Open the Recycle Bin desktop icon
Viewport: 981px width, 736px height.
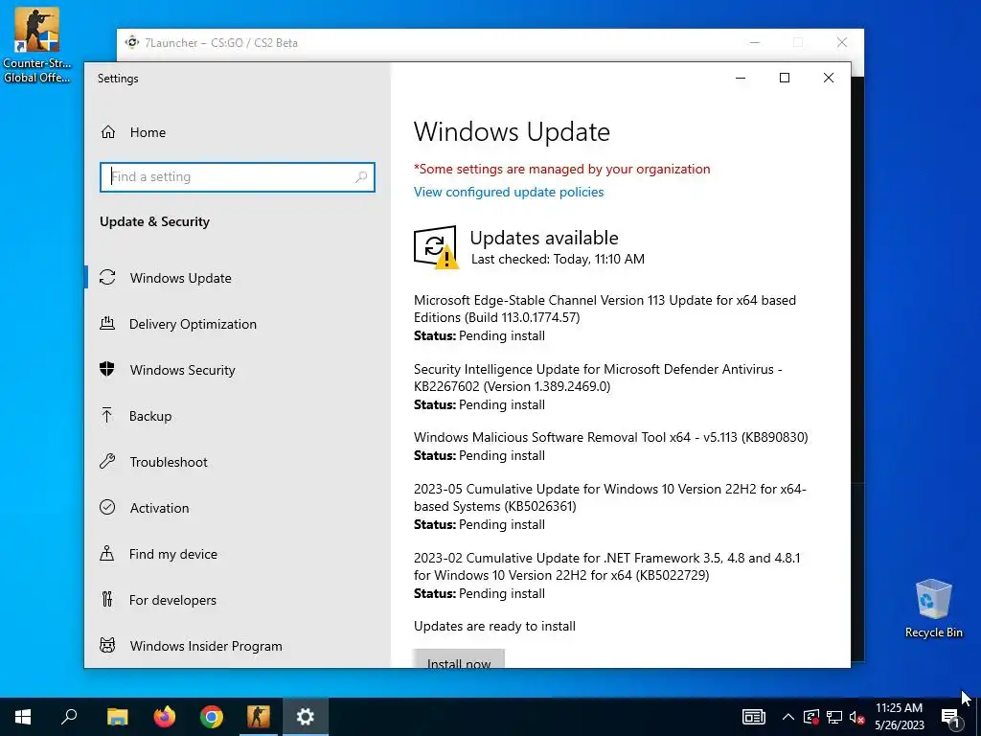pos(933,609)
